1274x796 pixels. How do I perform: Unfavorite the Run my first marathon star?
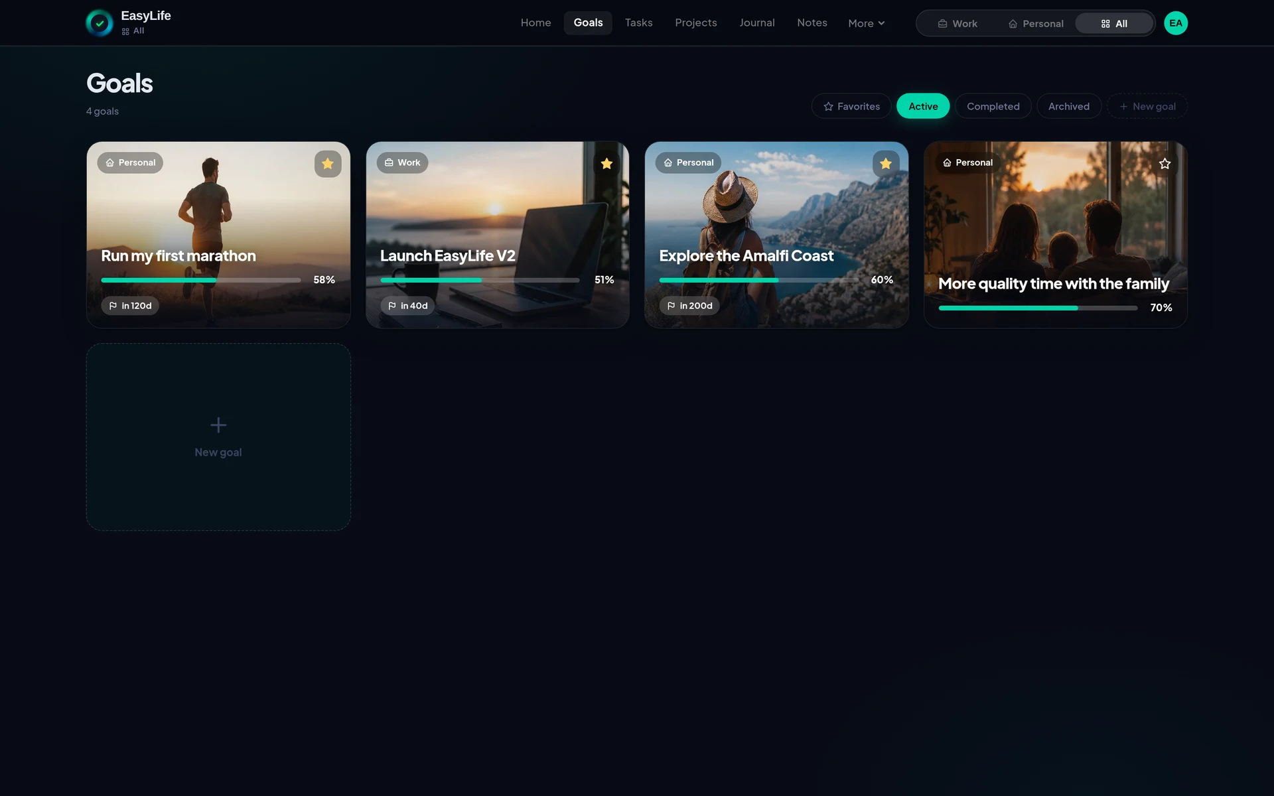[x=328, y=164]
